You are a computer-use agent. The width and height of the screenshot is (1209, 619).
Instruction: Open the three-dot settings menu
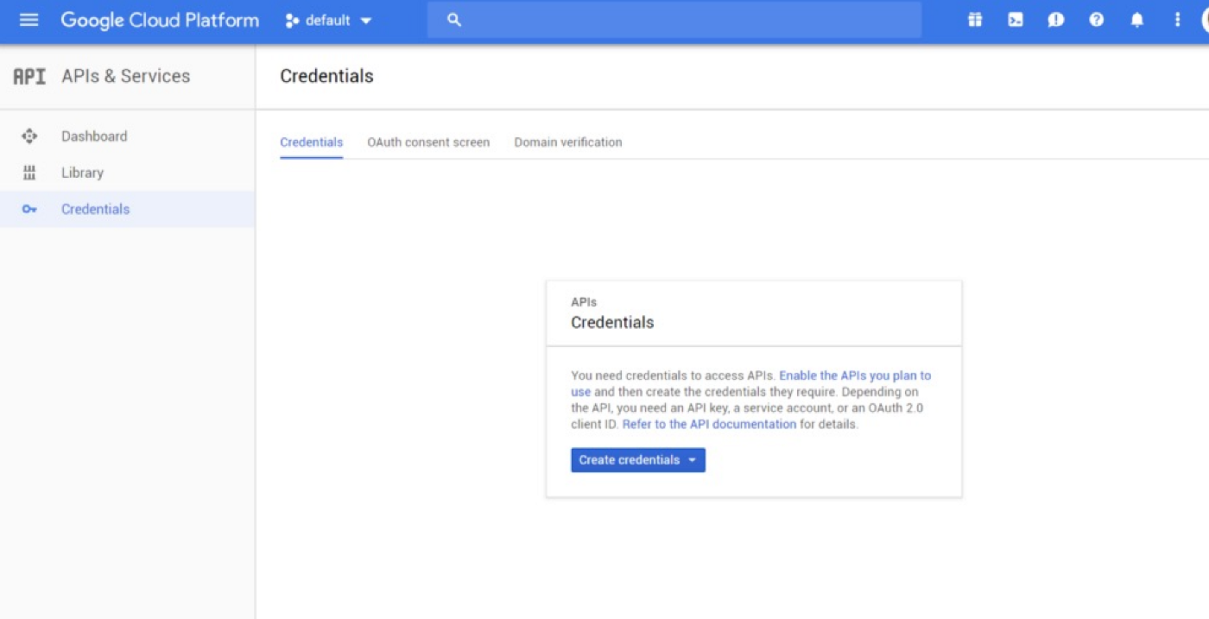1176,20
